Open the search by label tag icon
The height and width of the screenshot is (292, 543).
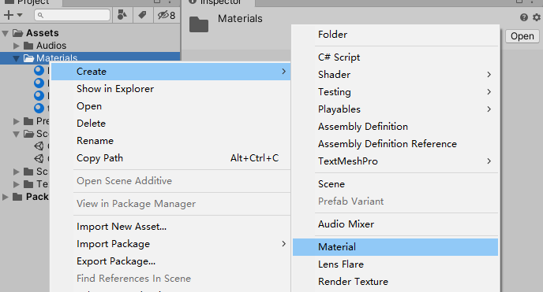142,15
